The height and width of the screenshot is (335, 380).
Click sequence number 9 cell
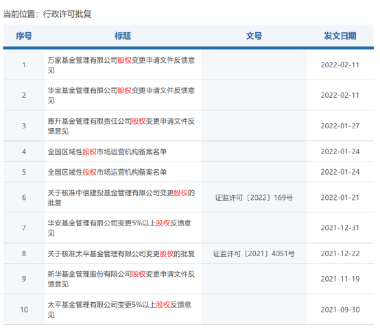(24, 279)
